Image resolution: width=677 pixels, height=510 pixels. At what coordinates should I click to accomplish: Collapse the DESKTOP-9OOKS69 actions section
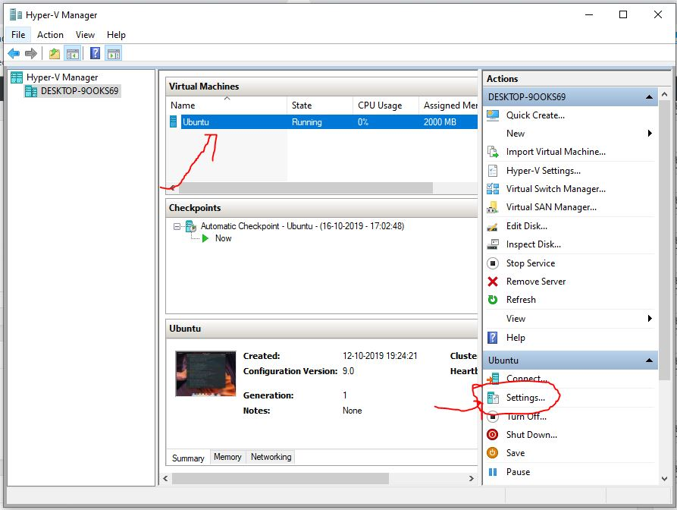pos(649,97)
